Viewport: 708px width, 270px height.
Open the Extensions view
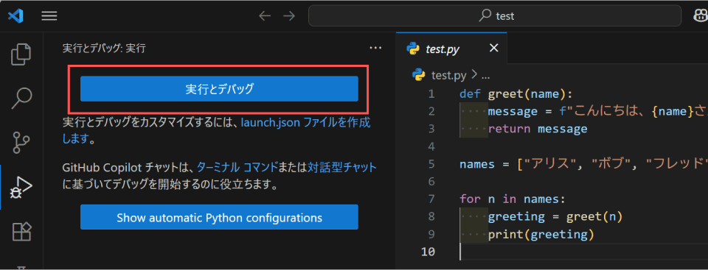[21, 231]
